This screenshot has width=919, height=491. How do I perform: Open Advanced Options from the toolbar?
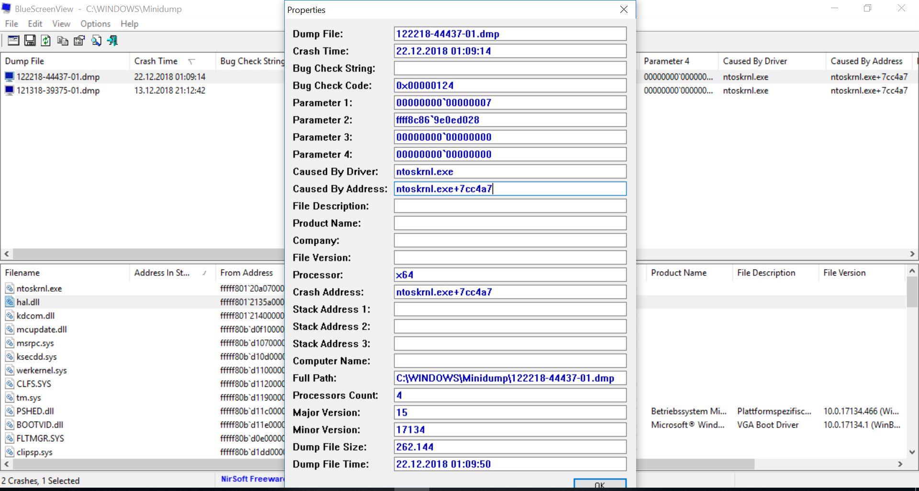click(x=13, y=41)
